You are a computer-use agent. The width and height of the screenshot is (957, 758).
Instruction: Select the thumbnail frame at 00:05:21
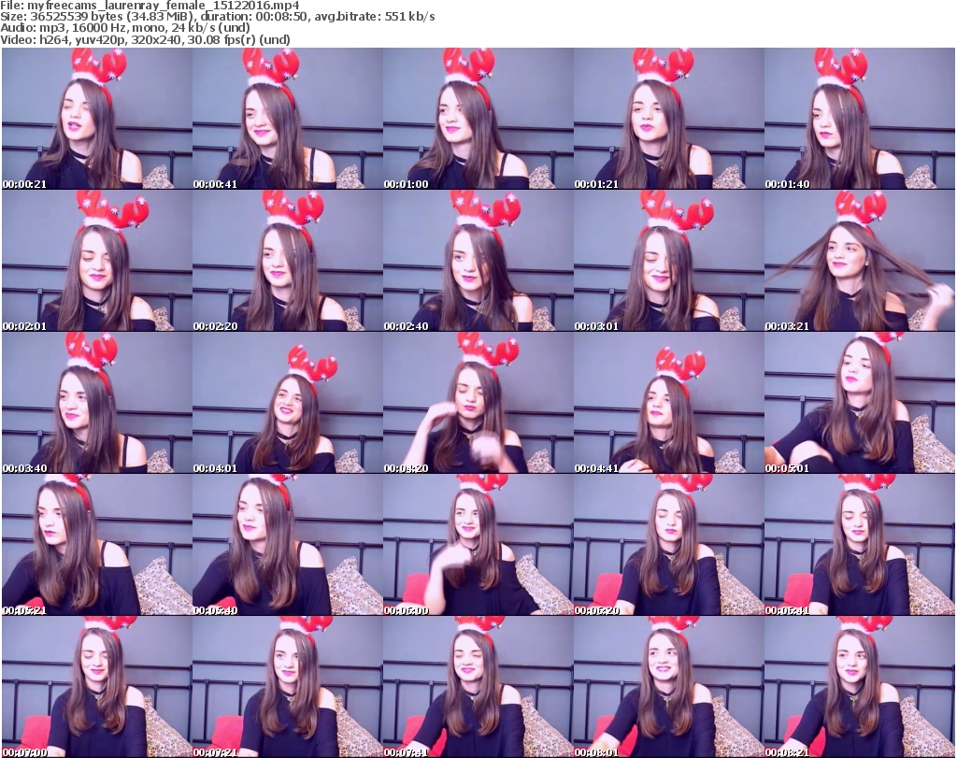(97, 545)
